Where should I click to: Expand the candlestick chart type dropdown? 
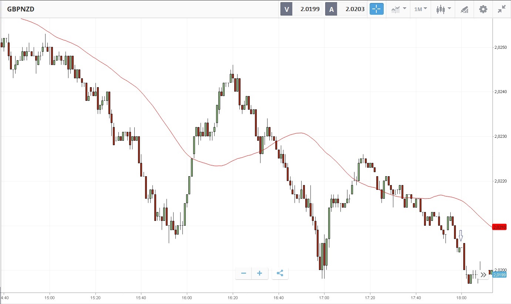click(443, 9)
